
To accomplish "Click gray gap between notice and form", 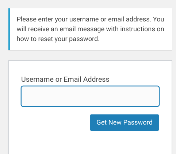I will tap(90, 55).
